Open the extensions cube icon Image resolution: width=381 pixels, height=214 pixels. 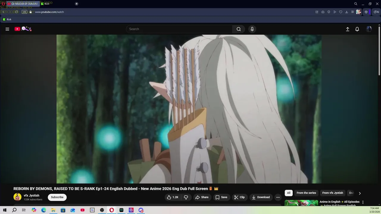(x=366, y=12)
